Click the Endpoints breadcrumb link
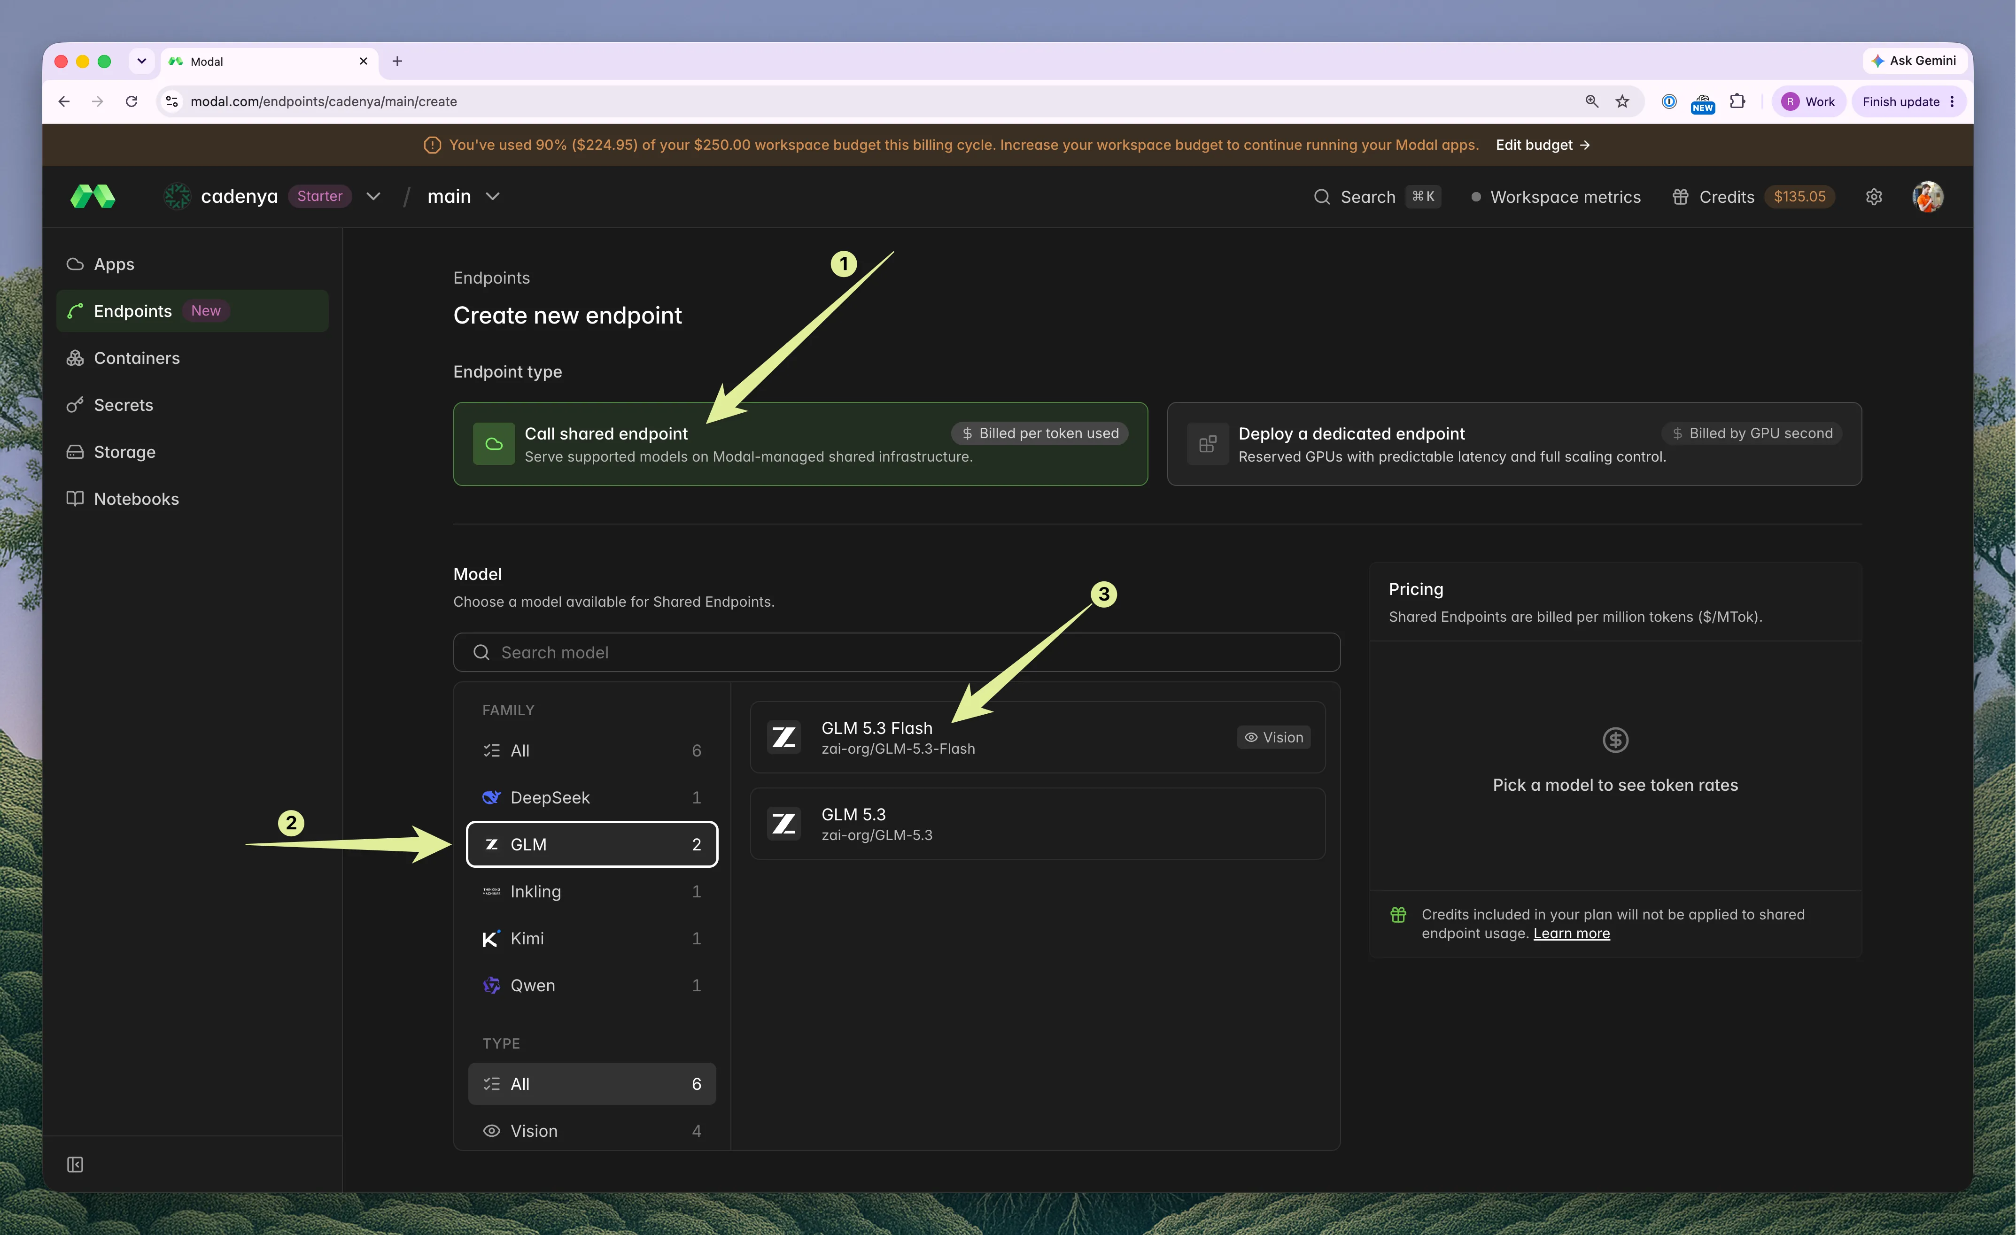The image size is (2016, 1235). (492, 278)
